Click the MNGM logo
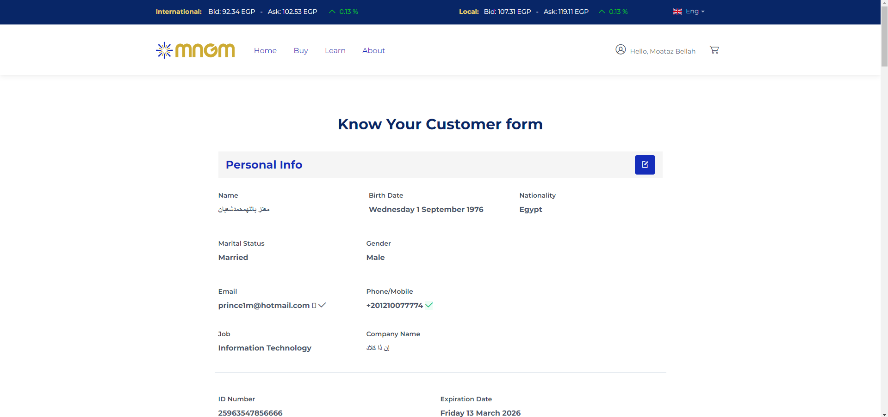Image resolution: width=888 pixels, height=417 pixels. coord(195,50)
